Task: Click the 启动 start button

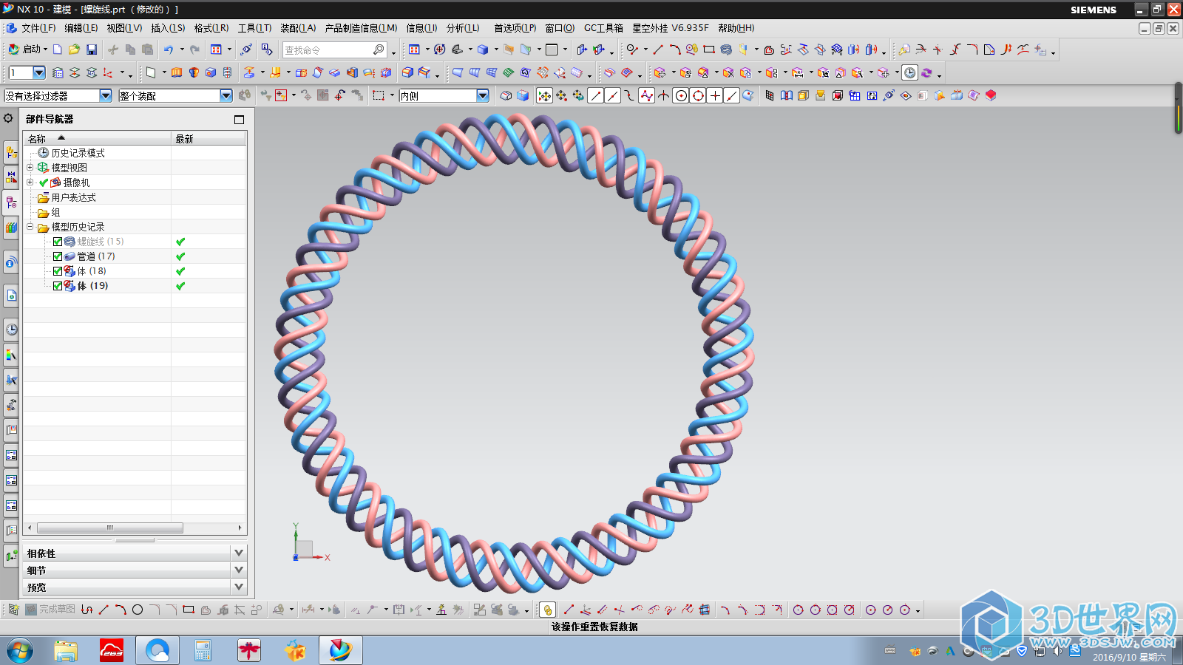Action: tap(27, 50)
